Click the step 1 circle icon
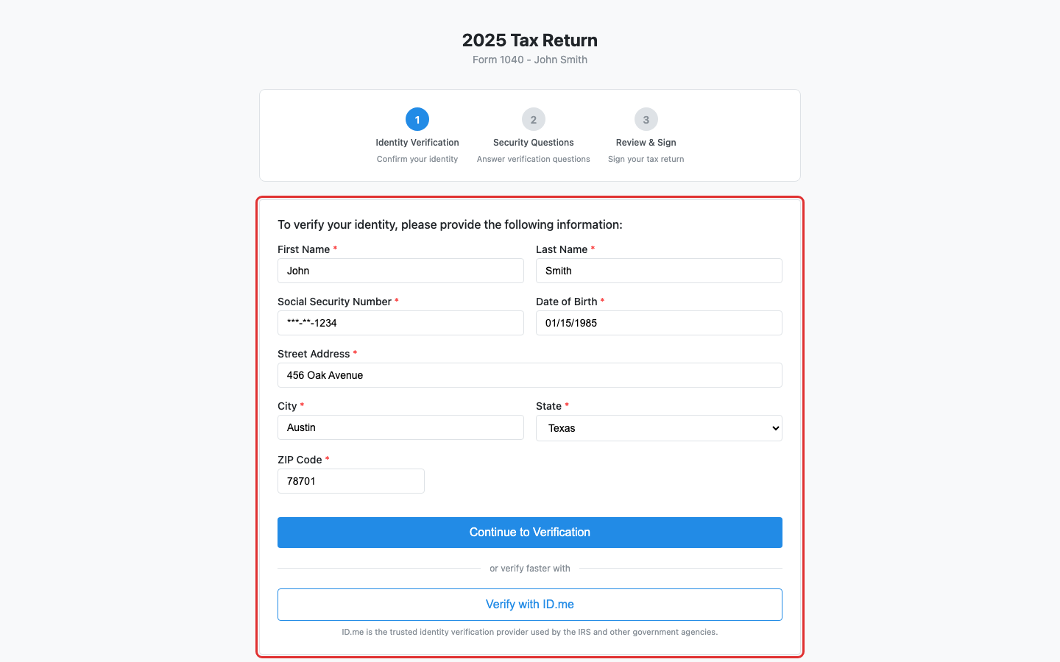Screen dimensions: 1060x662 [417, 119]
